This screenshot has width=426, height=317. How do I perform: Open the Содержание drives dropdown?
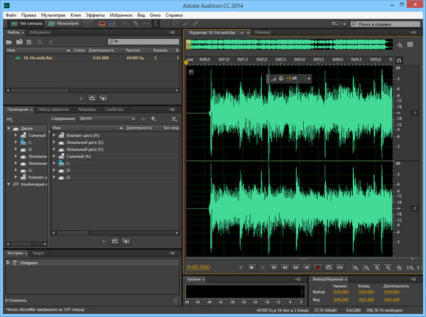(105, 119)
